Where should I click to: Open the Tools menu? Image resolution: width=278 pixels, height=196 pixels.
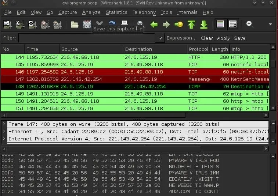(x=166, y=12)
